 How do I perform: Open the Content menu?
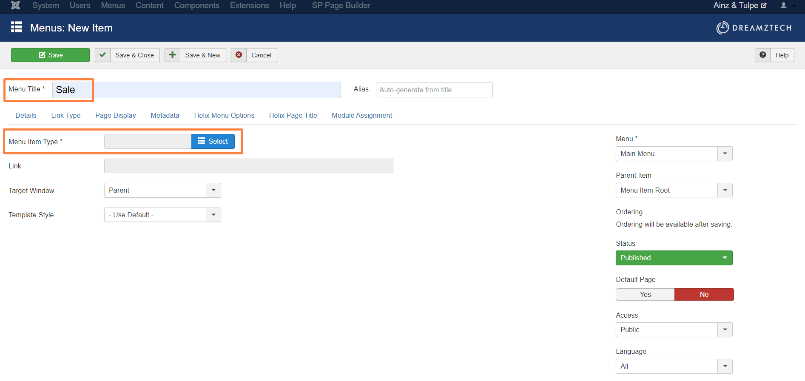[149, 6]
